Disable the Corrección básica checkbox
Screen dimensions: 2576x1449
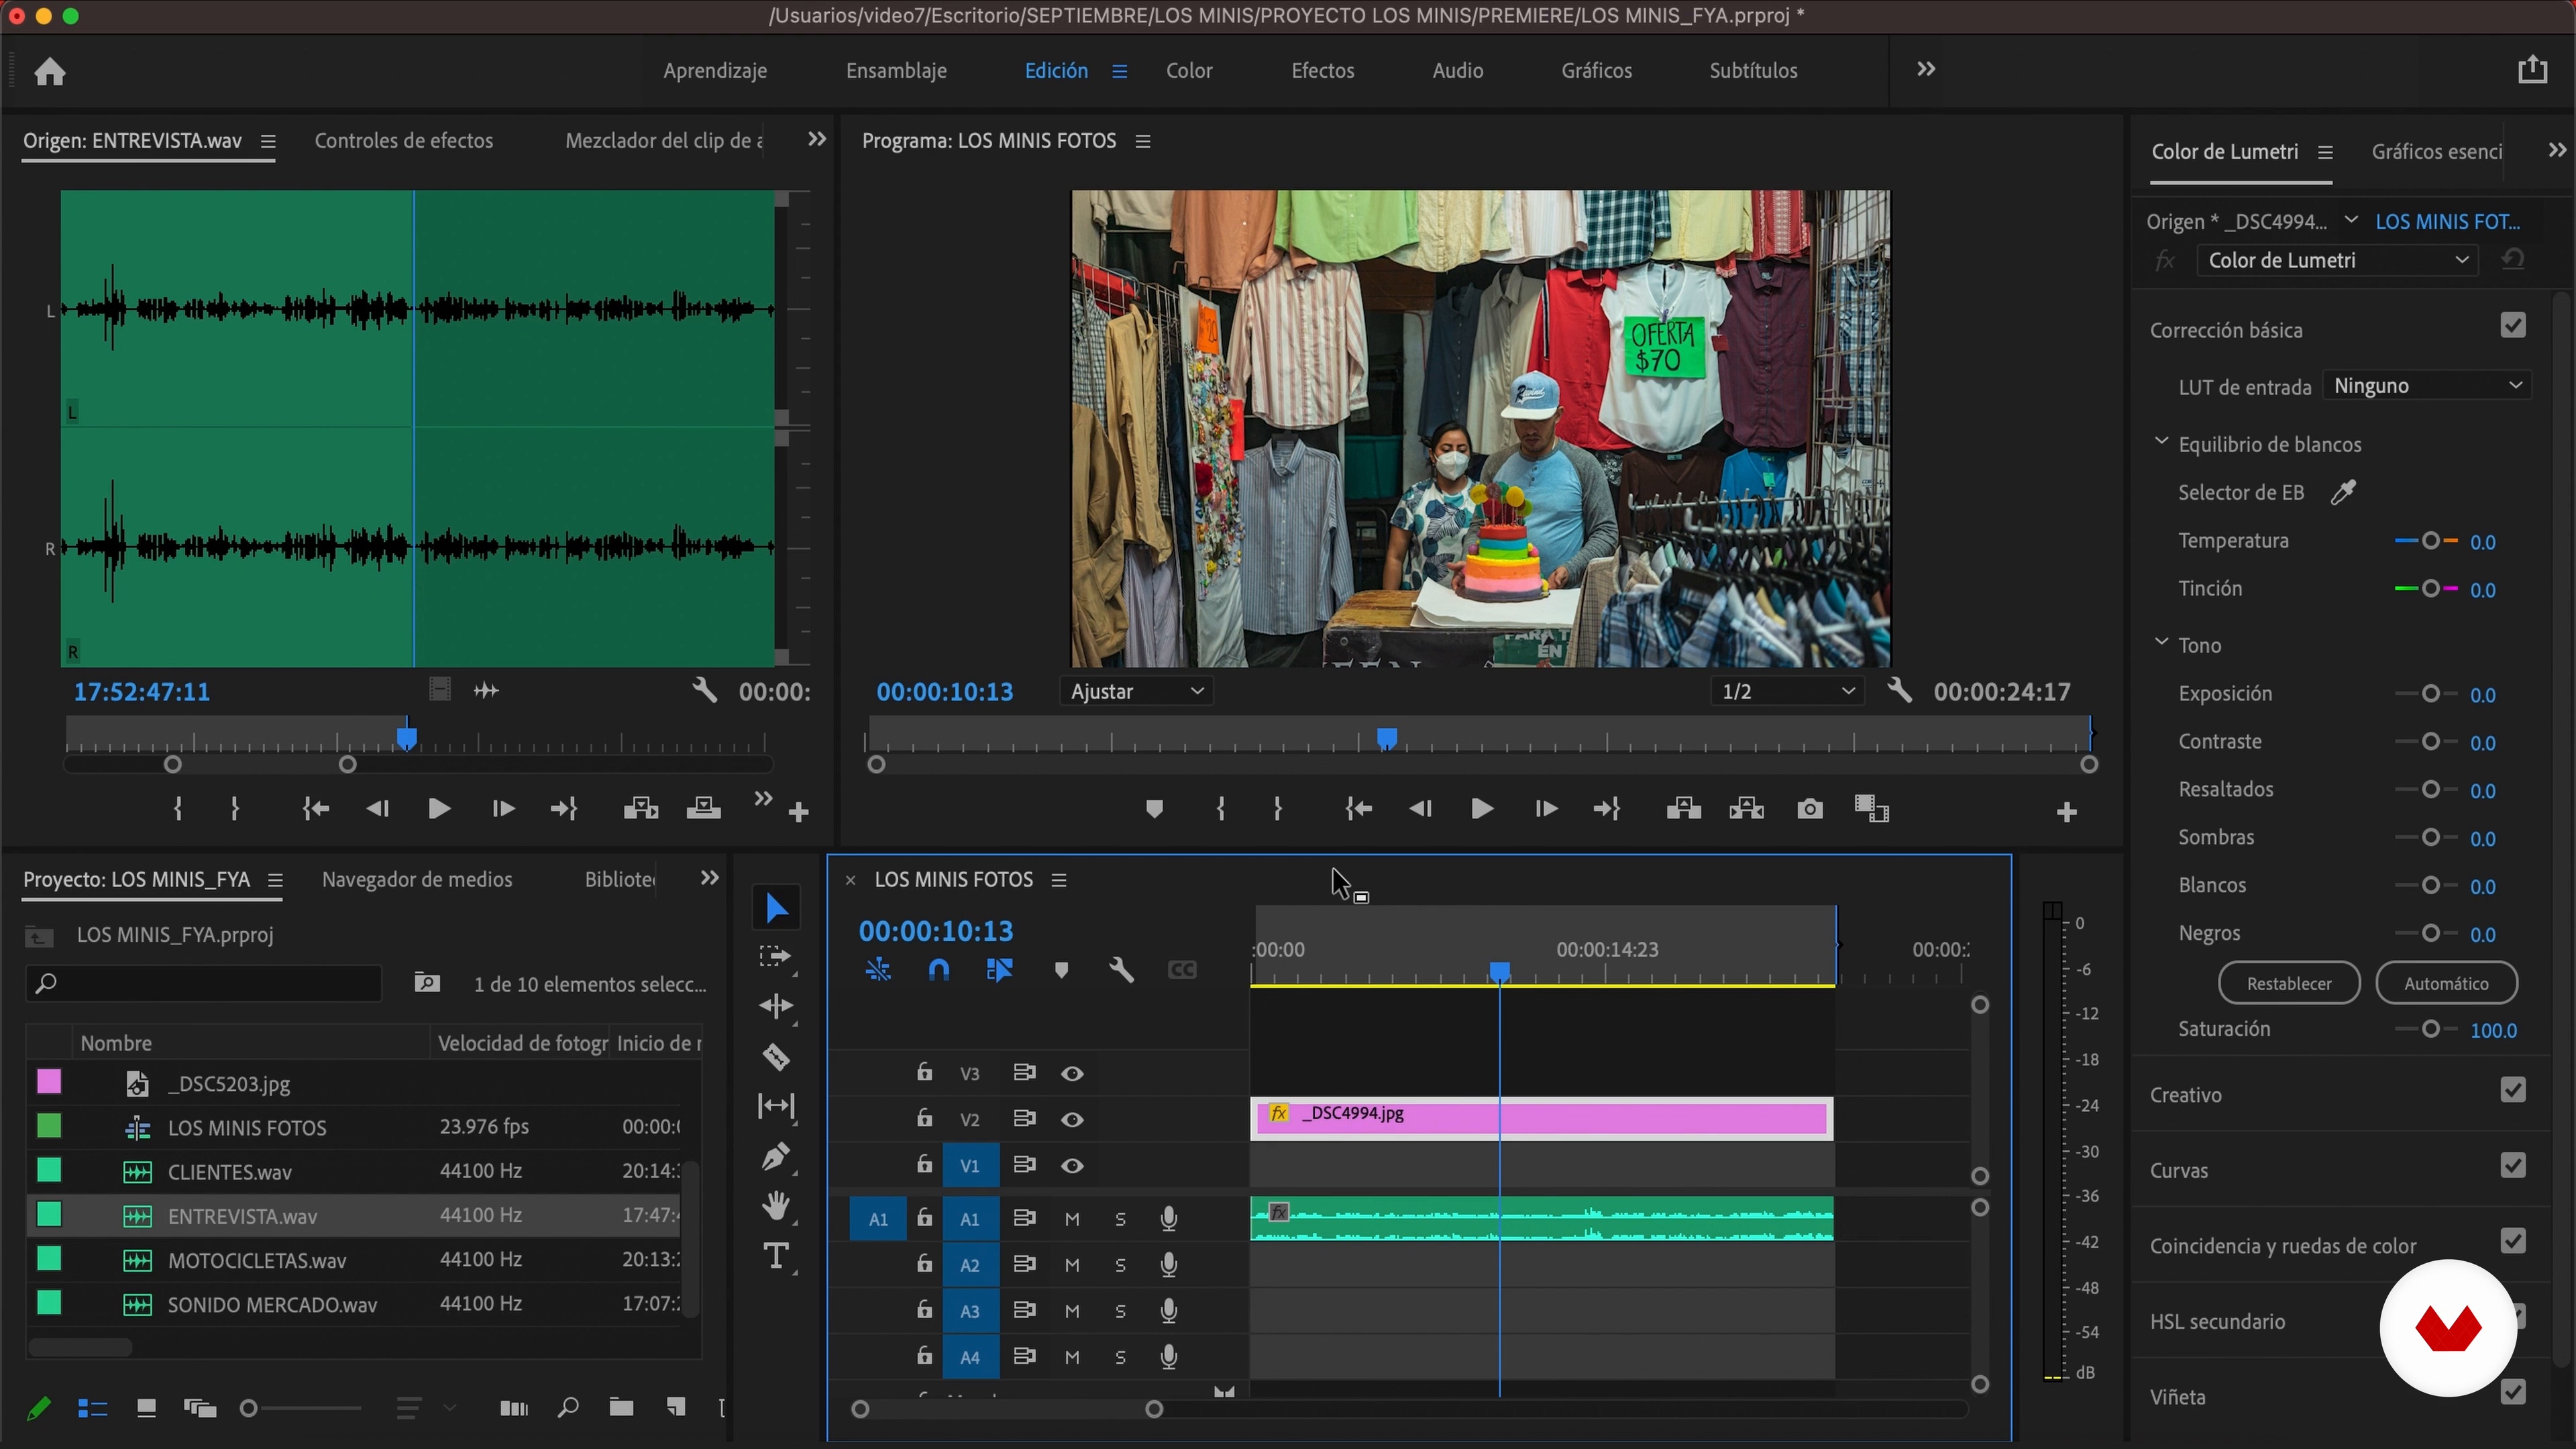pos(2513,326)
